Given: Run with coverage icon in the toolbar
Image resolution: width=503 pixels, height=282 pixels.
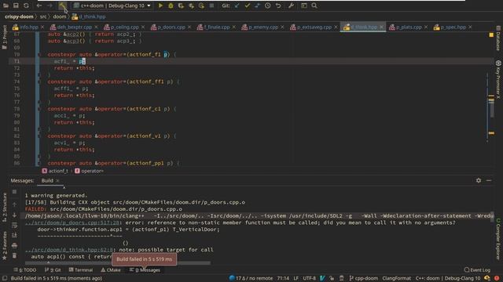Looking at the screenshot, I should coord(181,5).
